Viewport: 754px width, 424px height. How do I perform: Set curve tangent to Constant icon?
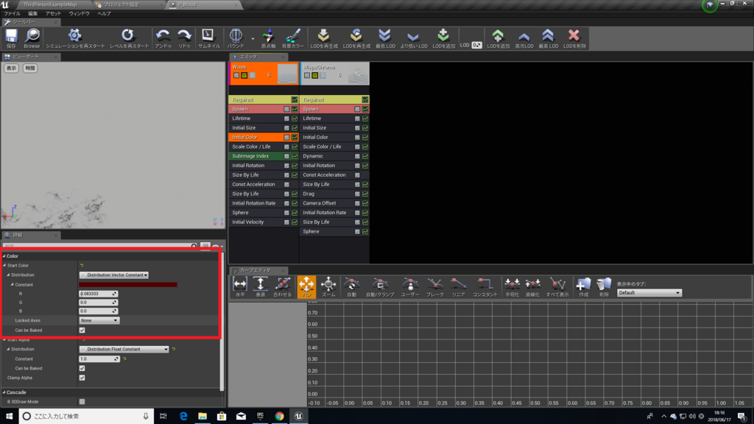(485, 287)
